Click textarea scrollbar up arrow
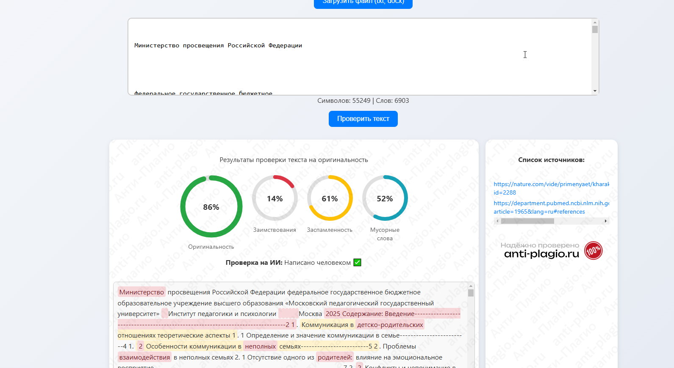This screenshot has width=674, height=368. point(595,22)
